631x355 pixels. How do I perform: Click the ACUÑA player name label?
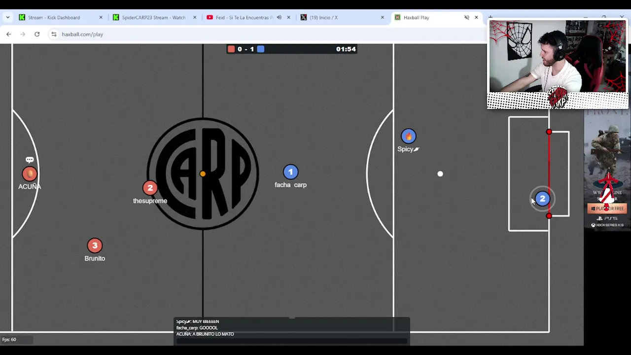click(x=30, y=186)
